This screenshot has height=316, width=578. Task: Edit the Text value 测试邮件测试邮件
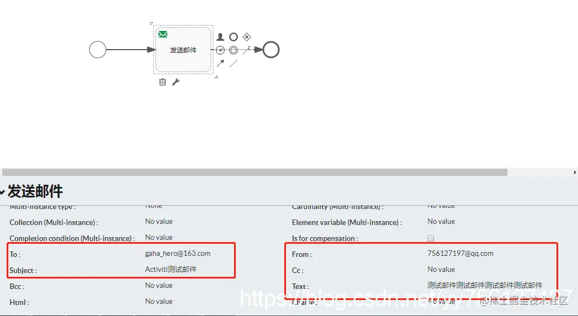pos(485,285)
